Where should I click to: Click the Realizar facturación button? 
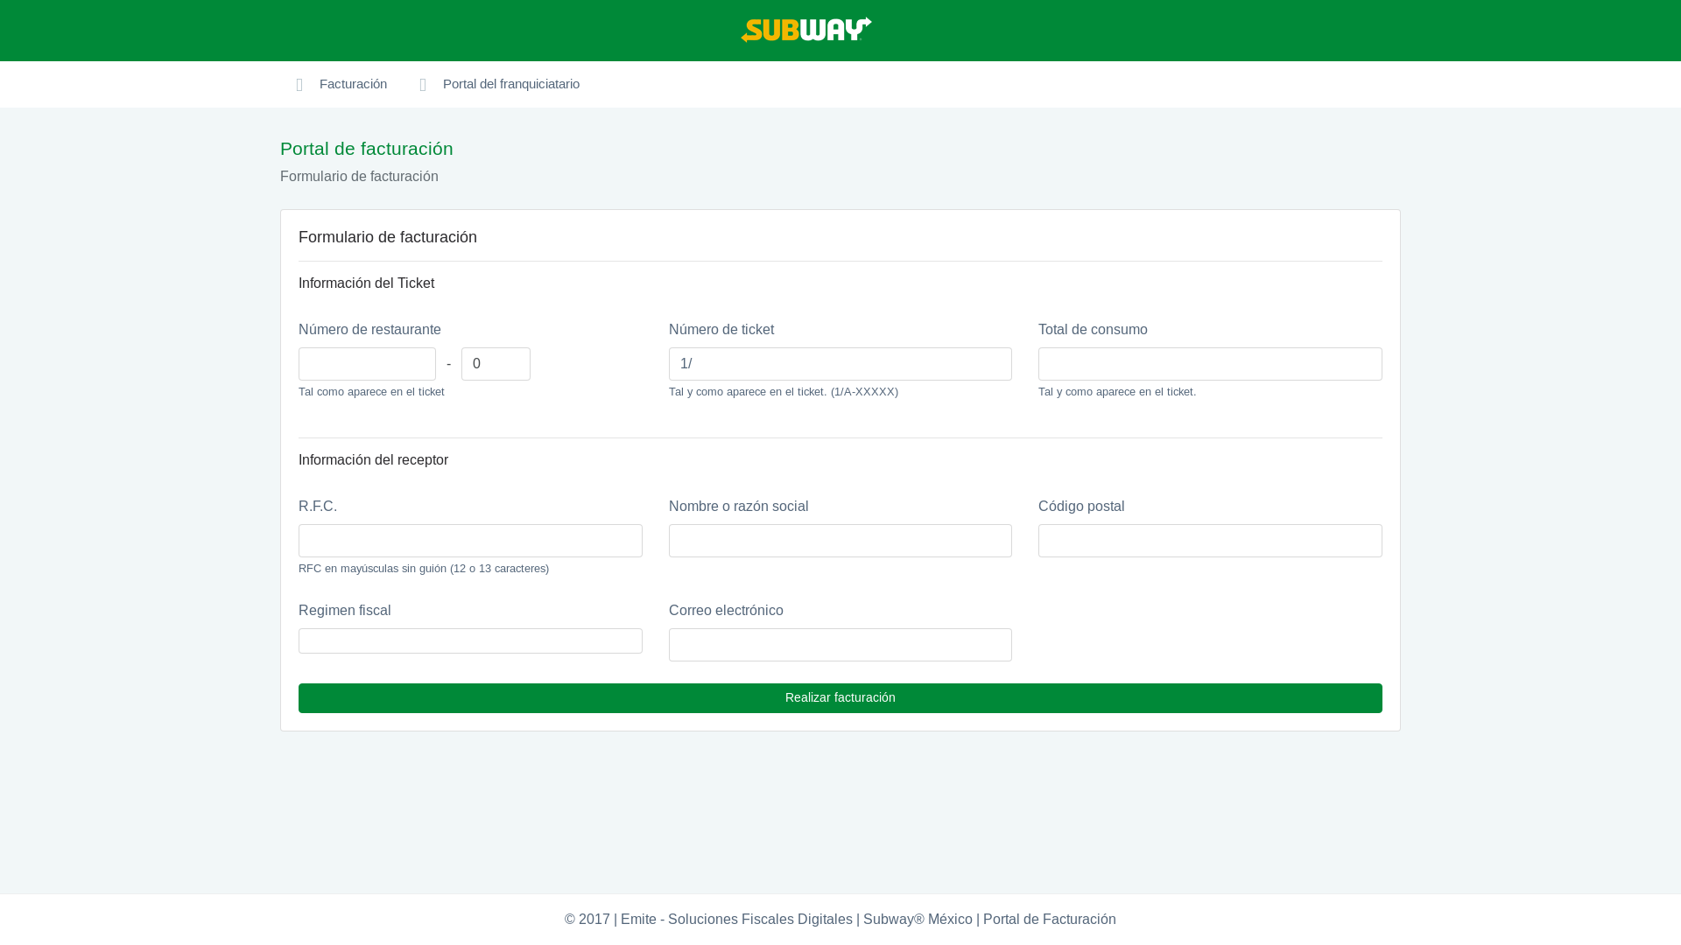840,698
